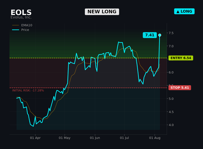This screenshot has height=149, width=203.
Task: Click the brown EMA10 legend line swatch
Action: pos(15,25)
